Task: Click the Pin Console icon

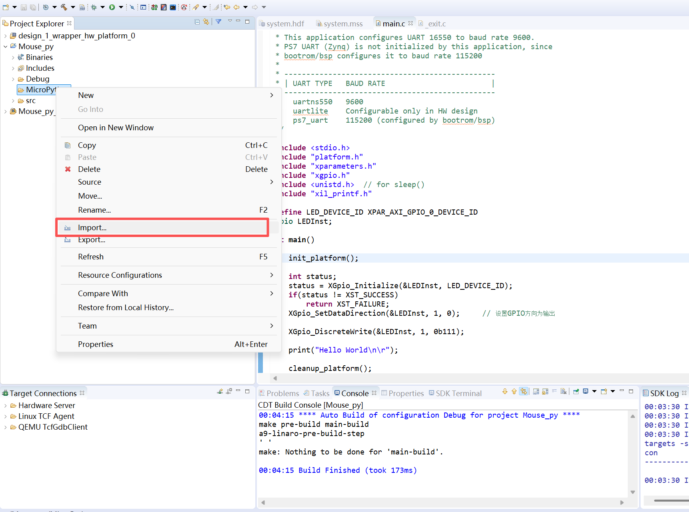Action: pyautogui.click(x=576, y=392)
